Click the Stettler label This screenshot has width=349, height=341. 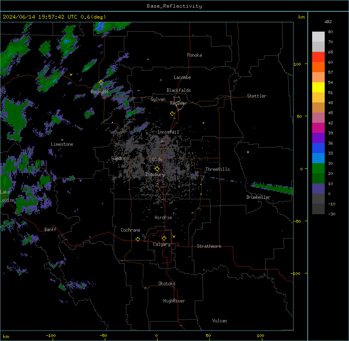pos(257,96)
